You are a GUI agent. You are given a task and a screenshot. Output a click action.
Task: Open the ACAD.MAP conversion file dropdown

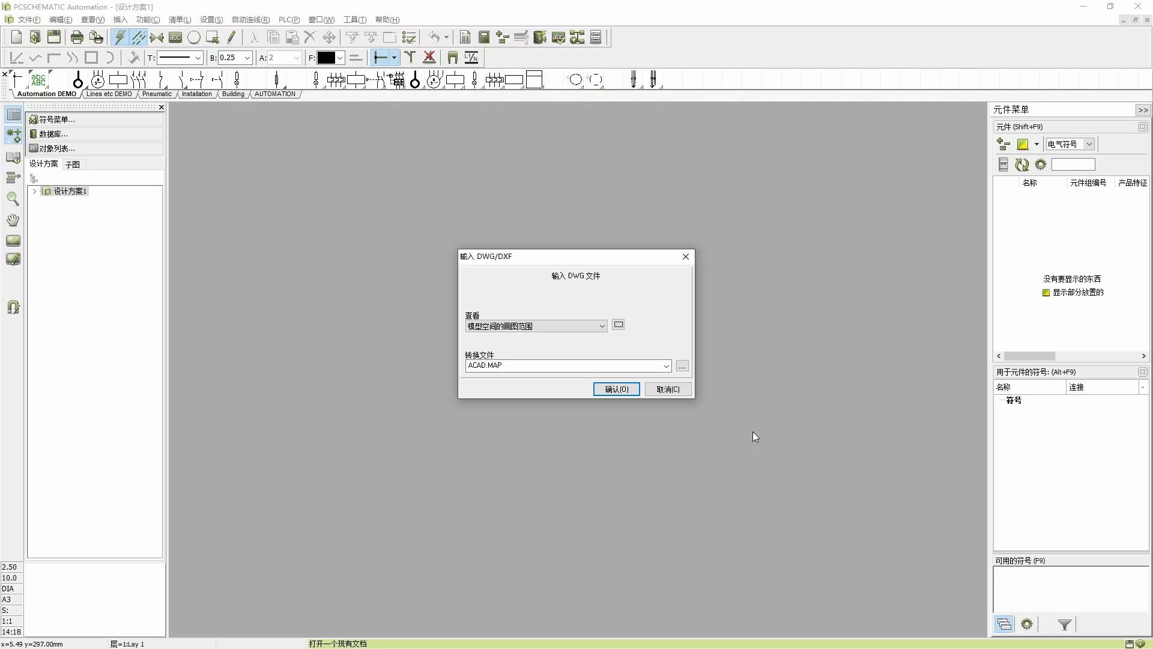pos(666,366)
